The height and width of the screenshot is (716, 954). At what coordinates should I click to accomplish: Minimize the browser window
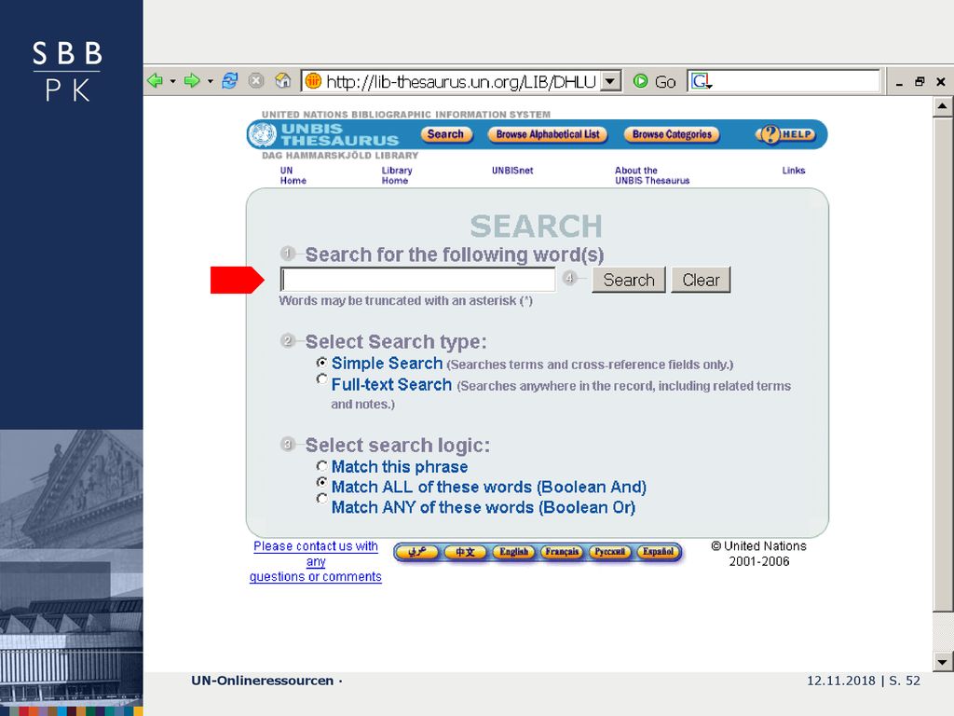pos(899,82)
